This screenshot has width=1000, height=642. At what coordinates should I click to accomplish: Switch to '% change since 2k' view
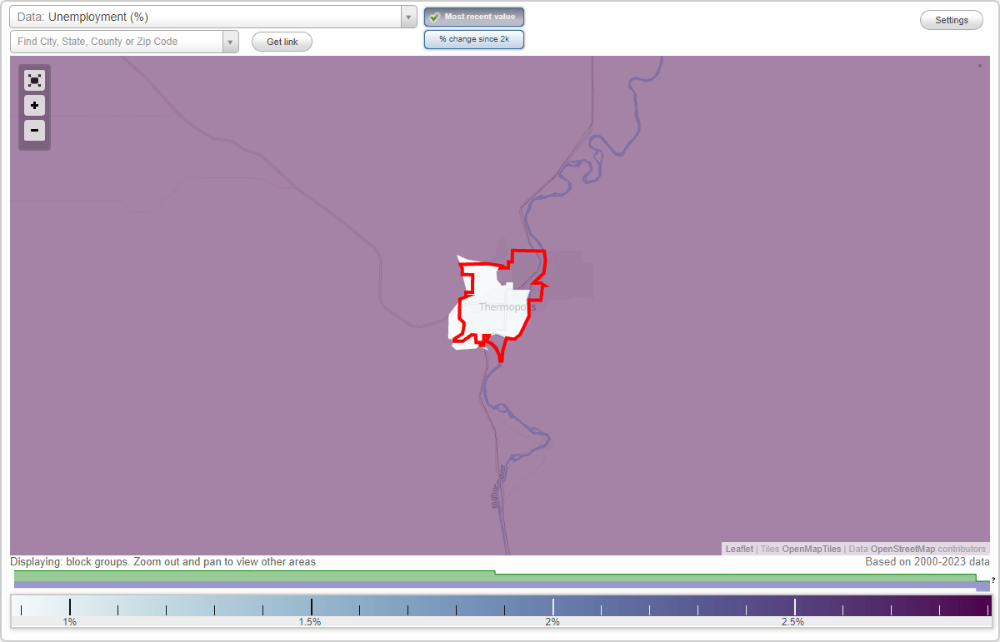click(474, 38)
